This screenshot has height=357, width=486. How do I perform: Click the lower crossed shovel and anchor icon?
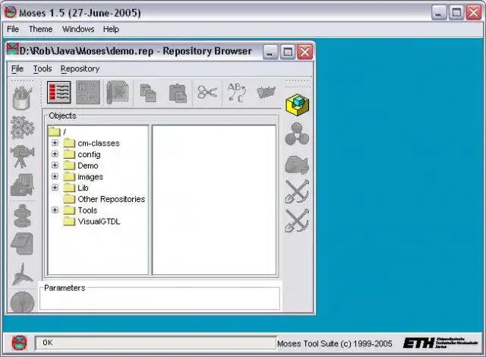click(x=297, y=220)
